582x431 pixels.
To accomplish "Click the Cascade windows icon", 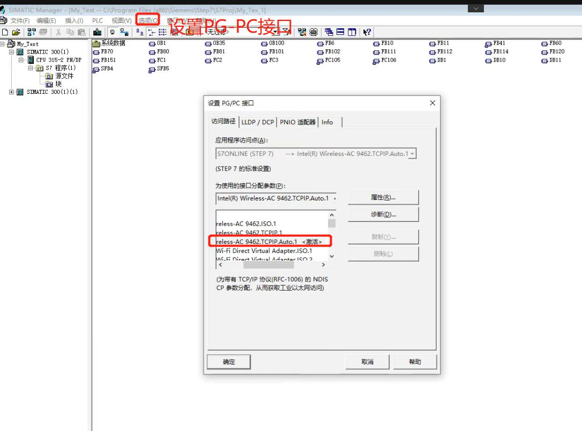I will point(329,32).
